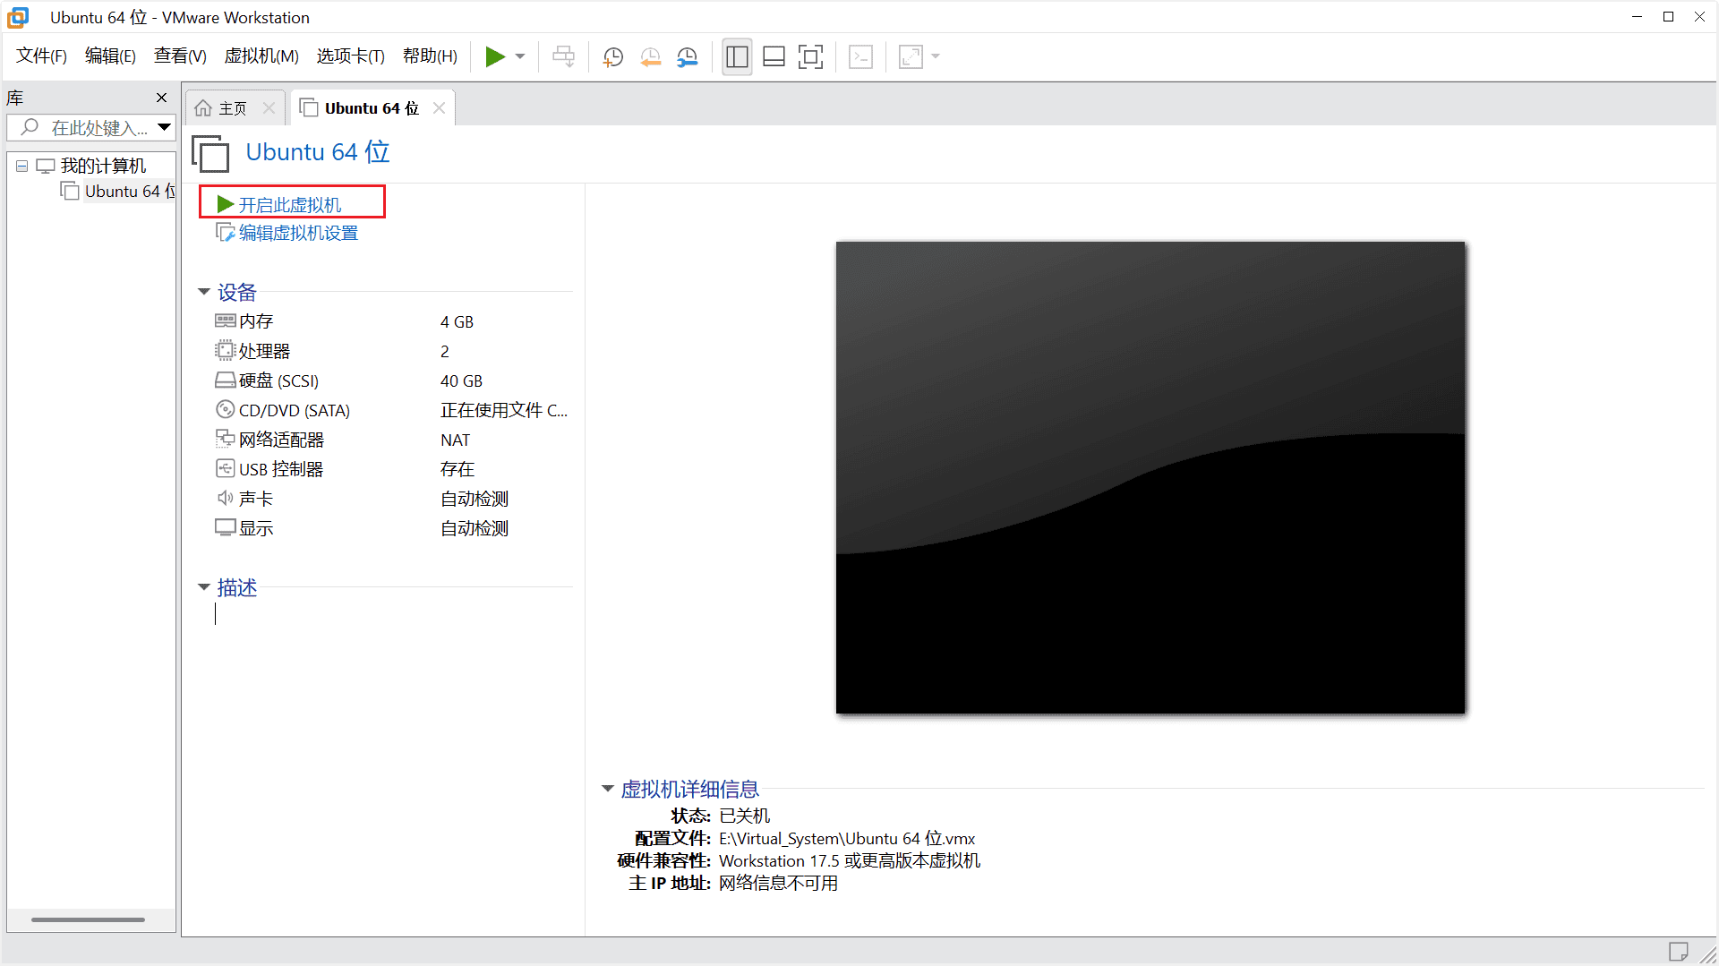Open the 选项卡(T) menu

point(350,56)
